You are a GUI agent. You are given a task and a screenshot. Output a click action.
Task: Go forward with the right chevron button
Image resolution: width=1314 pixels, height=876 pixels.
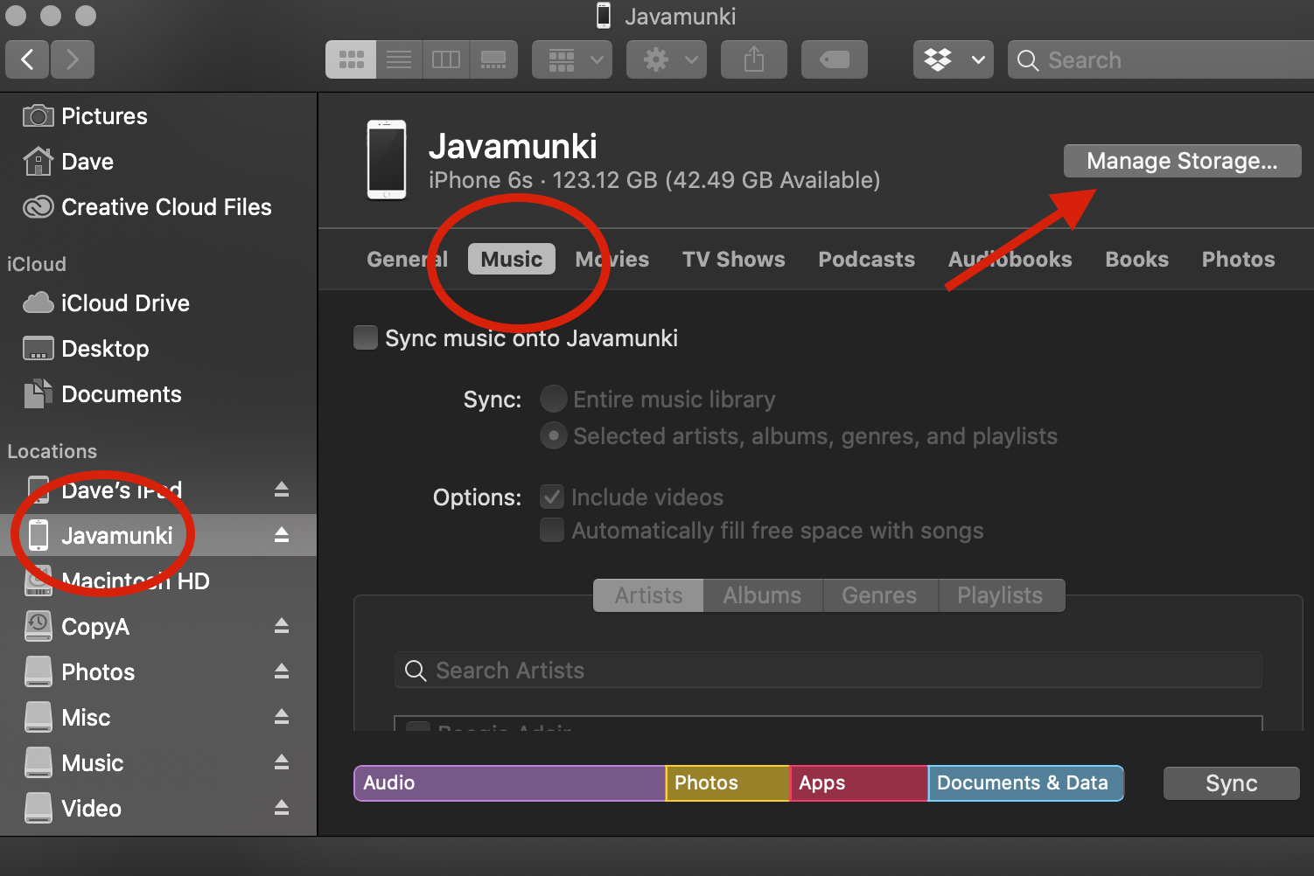pyautogui.click(x=73, y=59)
